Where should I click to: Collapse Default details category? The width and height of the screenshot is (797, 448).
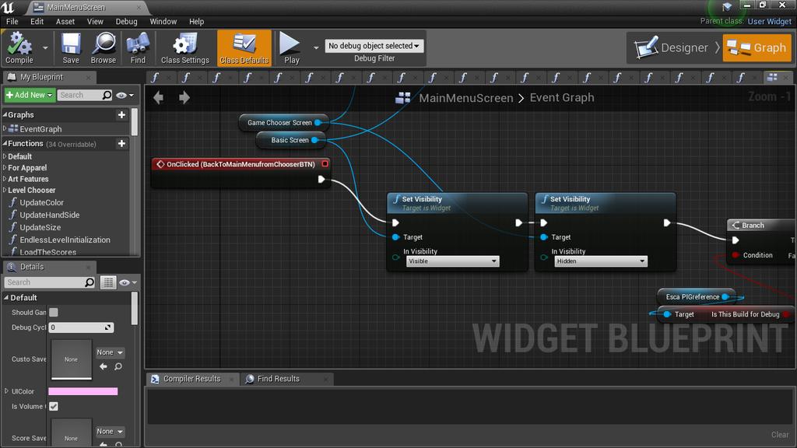click(6, 298)
